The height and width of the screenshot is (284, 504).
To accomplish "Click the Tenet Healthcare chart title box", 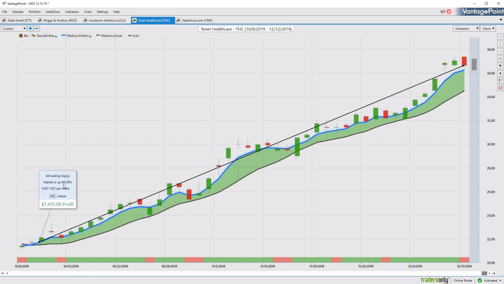I will pos(246,29).
